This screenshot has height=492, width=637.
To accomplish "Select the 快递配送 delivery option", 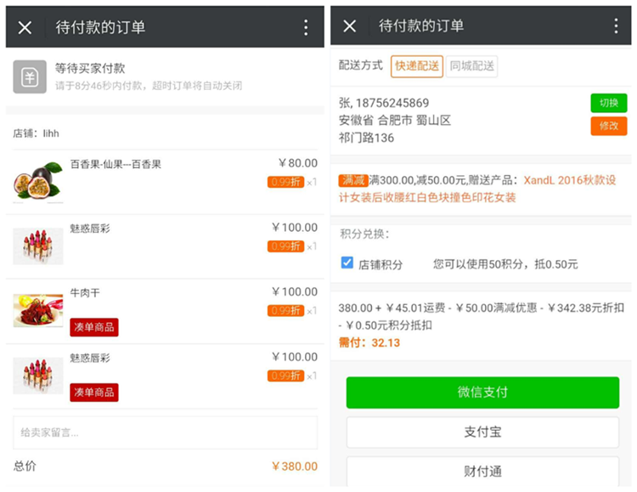I will (x=417, y=66).
